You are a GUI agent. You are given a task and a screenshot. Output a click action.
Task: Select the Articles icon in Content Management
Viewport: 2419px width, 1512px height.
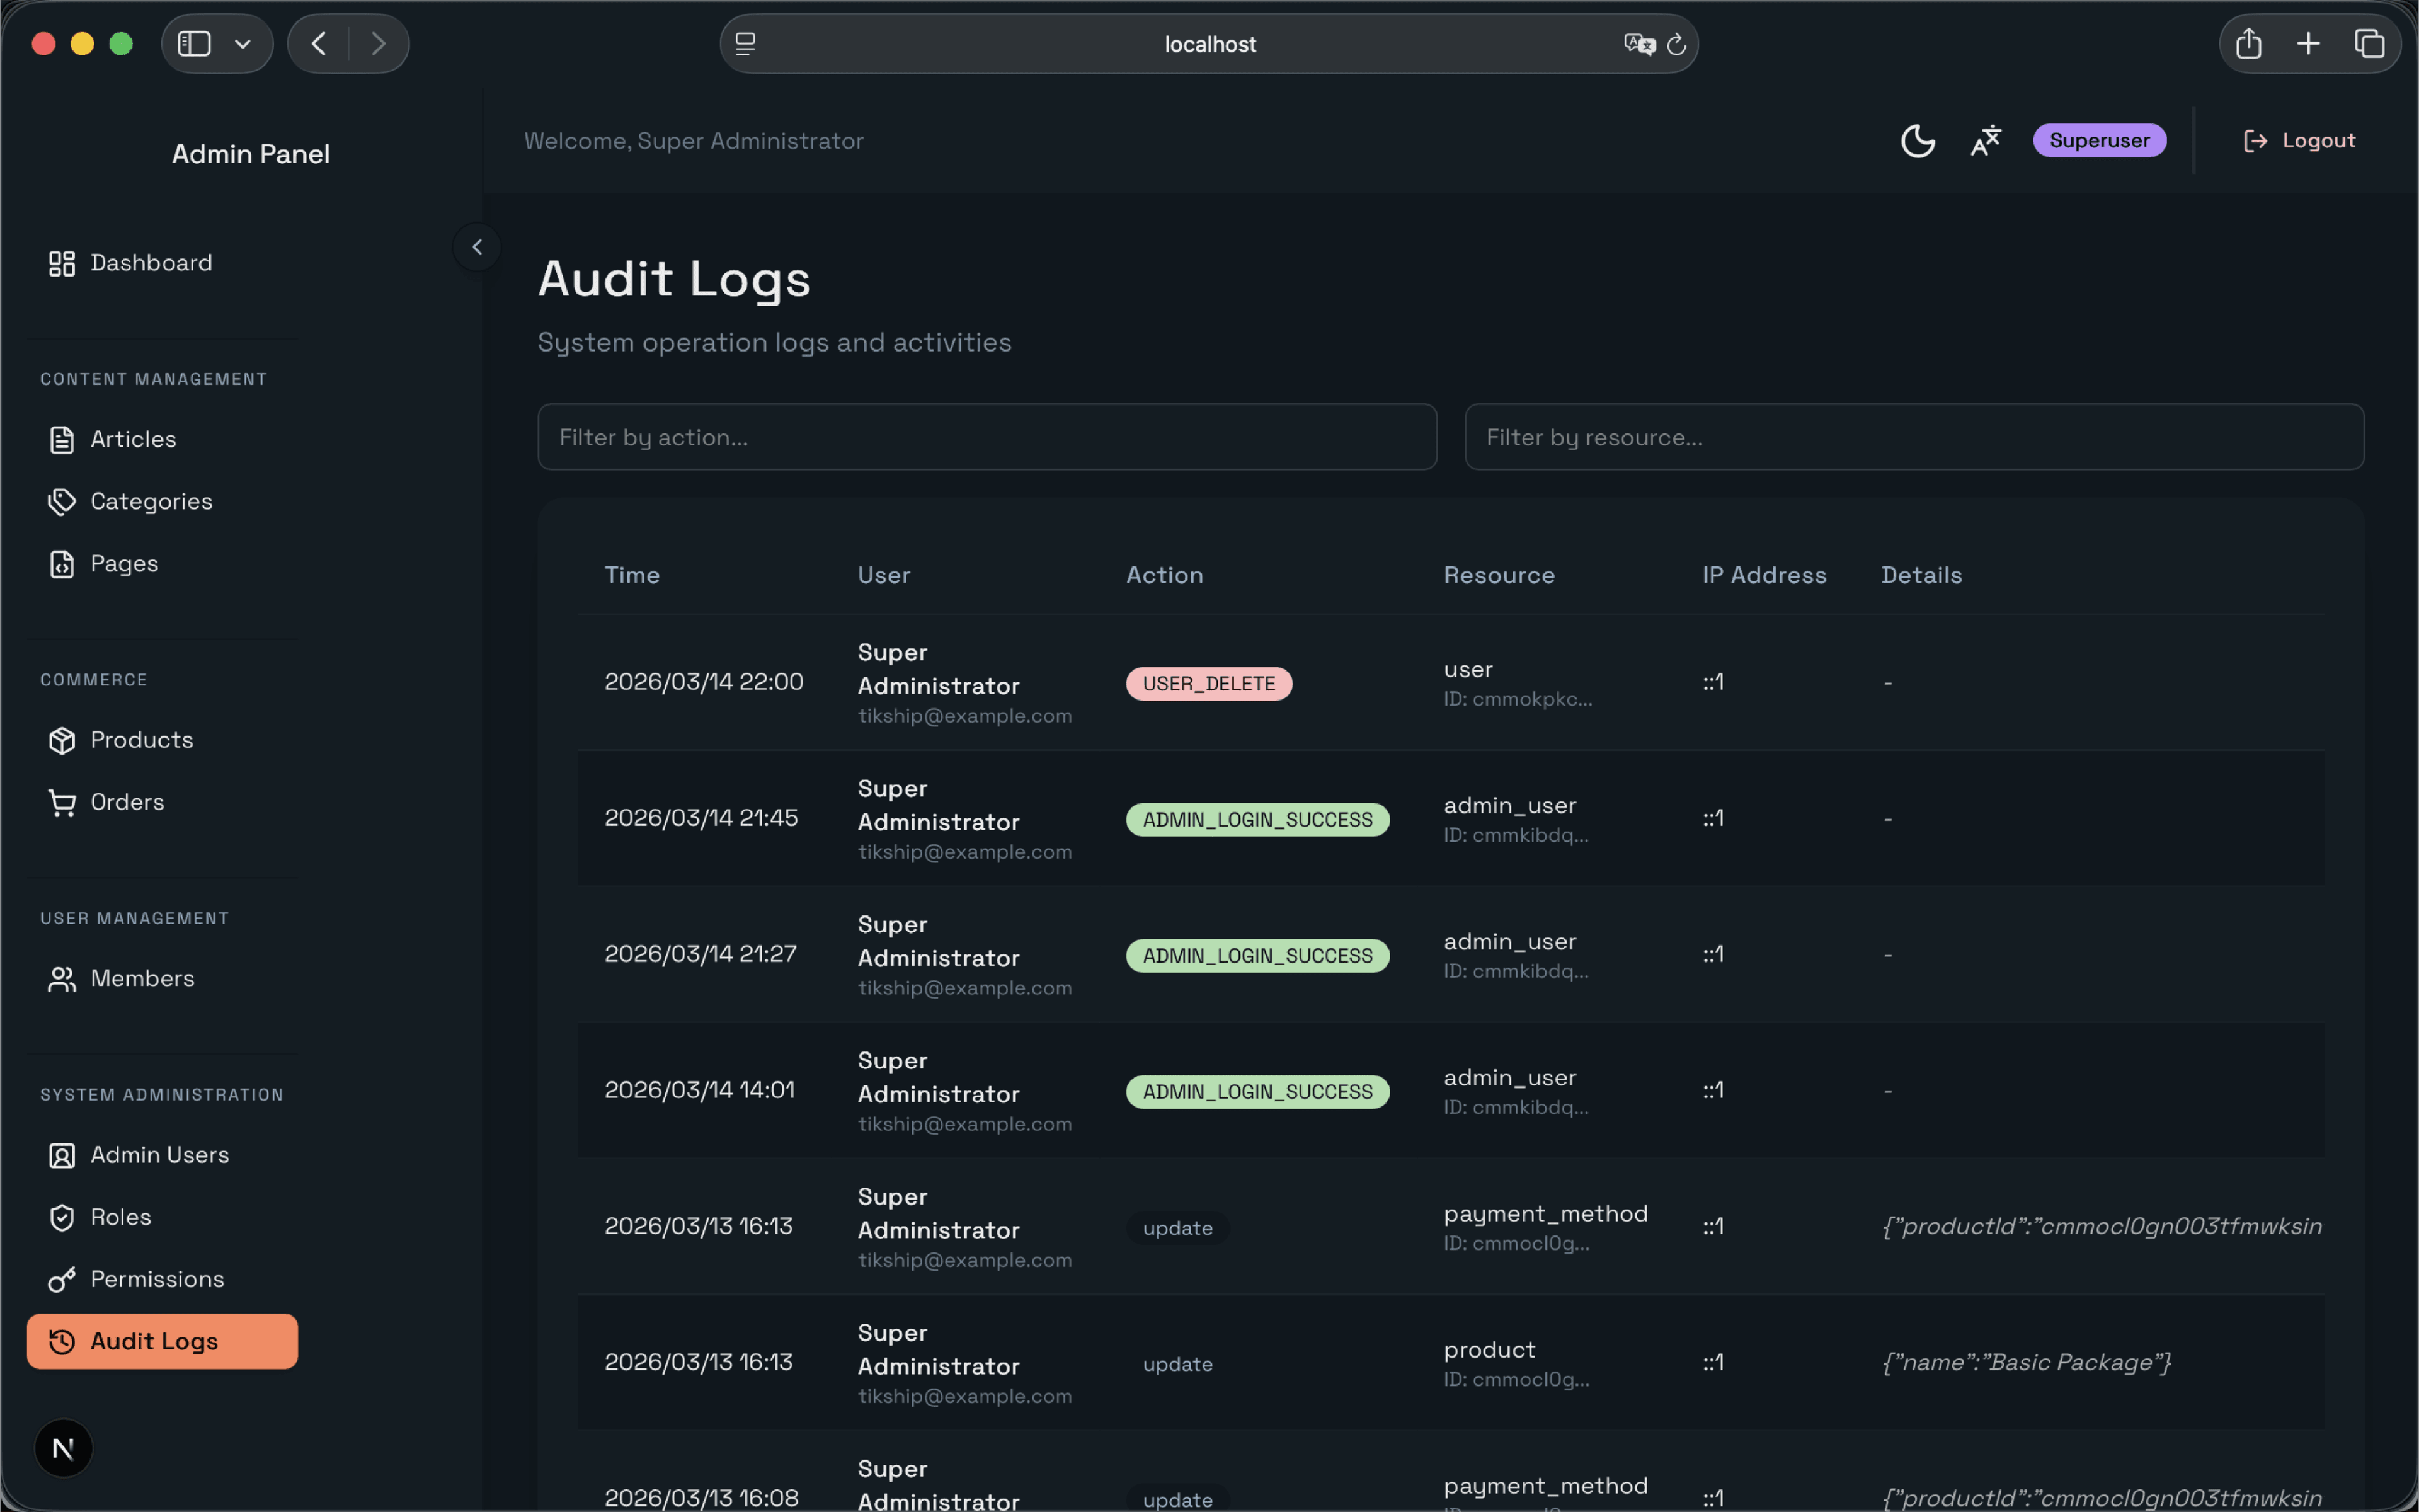tap(62, 439)
